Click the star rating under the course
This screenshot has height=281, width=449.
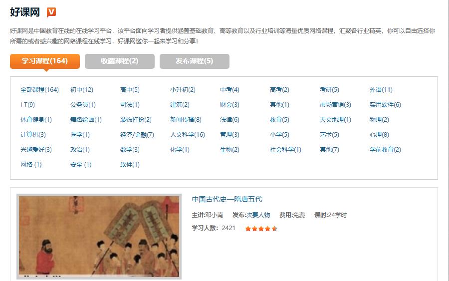click(x=261, y=229)
